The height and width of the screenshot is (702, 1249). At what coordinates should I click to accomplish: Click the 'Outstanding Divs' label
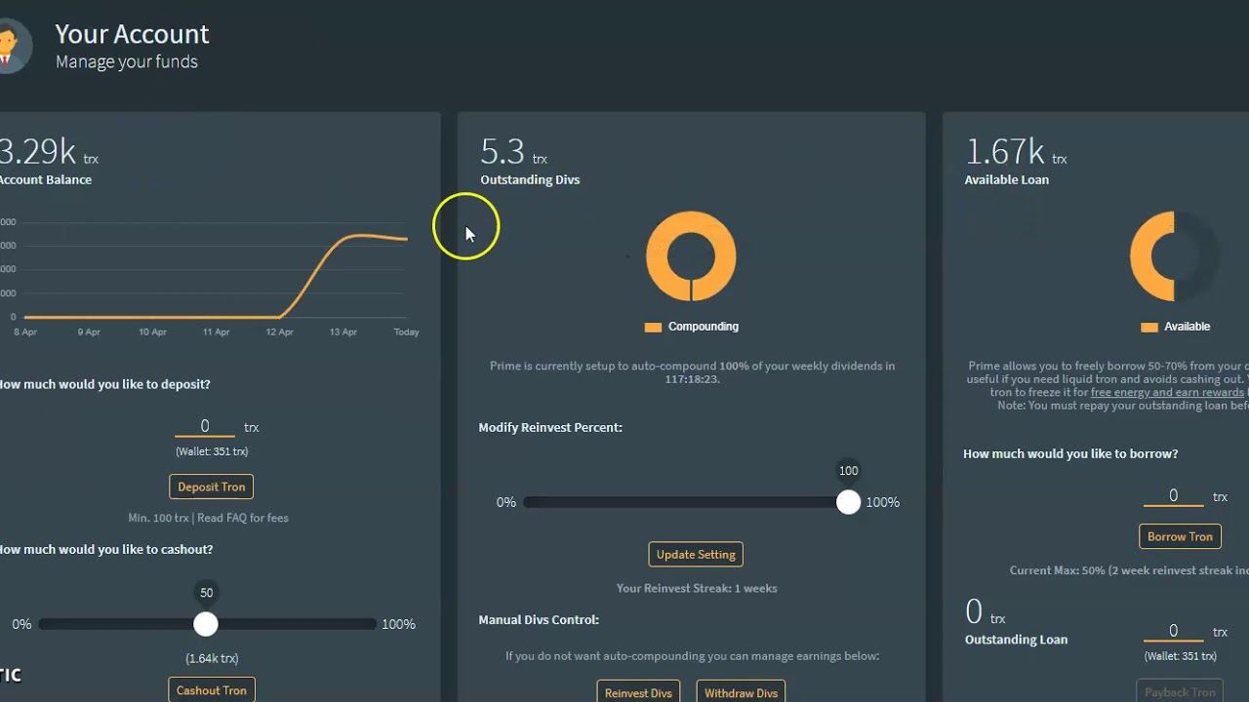click(x=530, y=179)
